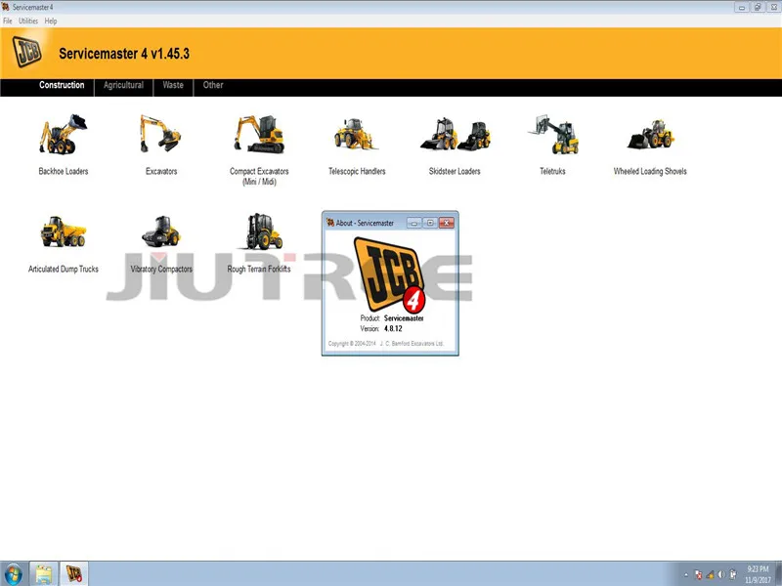The height and width of the screenshot is (586, 782).
Task: Click the version number 4.8.12
Action: click(393, 329)
